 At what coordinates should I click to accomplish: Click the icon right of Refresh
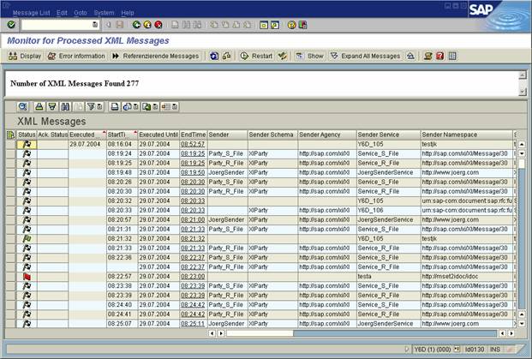click(226, 56)
